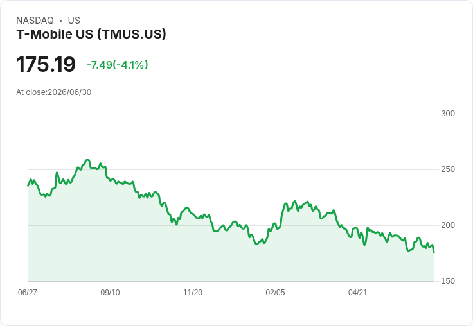
Task: Click the US market label
Action: click(x=74, y=21)
